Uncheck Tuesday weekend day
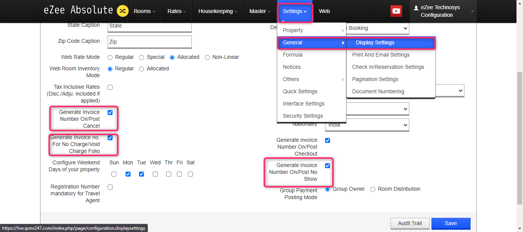The height and width of the screenshot is (232, 523). pyautogui.click(x=142, y=174)
